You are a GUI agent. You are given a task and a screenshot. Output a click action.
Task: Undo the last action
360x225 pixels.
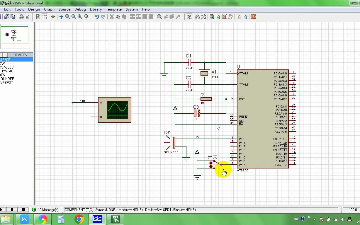[97, 17]
